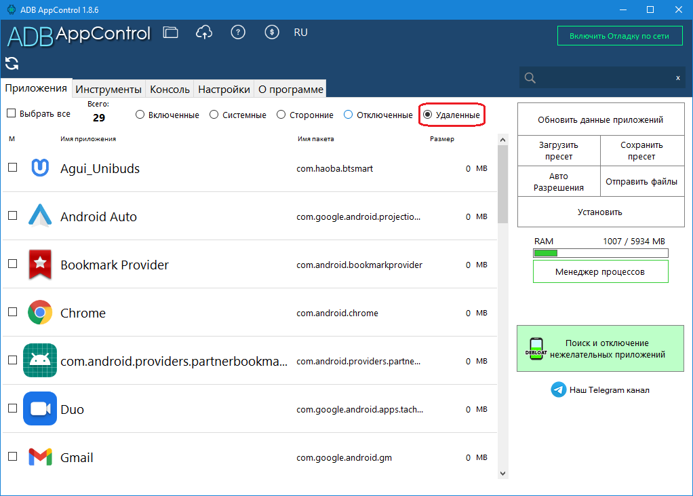Click Авто Разрешения button
693x496 pixels.
pyautogui.click(x=559, y=182)
